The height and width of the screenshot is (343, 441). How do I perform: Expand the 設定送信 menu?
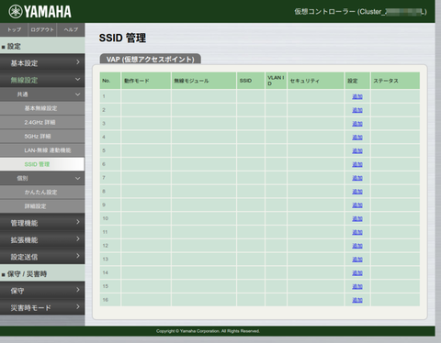point(42,257)
